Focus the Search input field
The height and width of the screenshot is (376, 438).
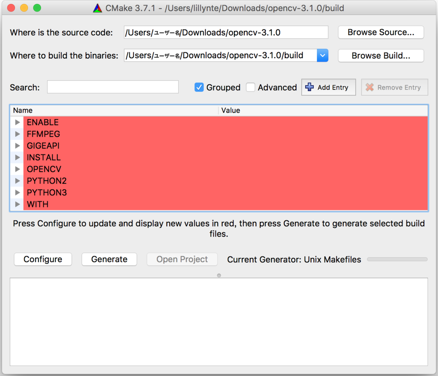tap(113, 87)
